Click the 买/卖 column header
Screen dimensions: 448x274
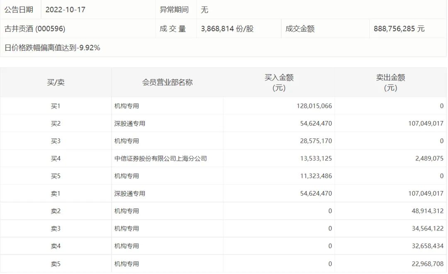coord(56,82)
